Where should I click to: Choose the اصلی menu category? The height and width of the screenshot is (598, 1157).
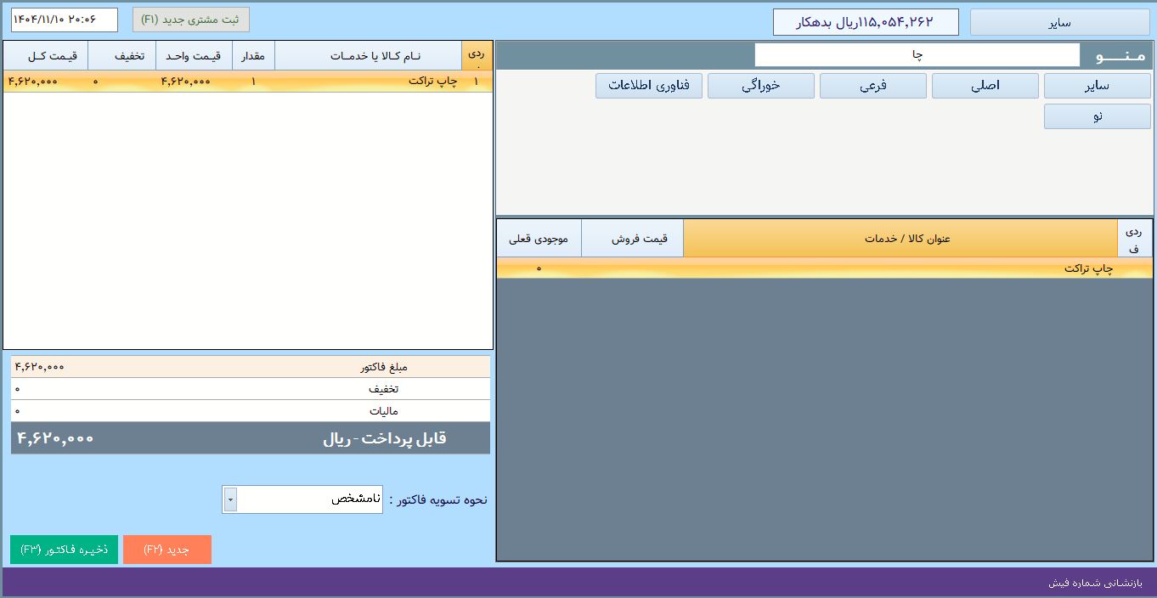985,86
